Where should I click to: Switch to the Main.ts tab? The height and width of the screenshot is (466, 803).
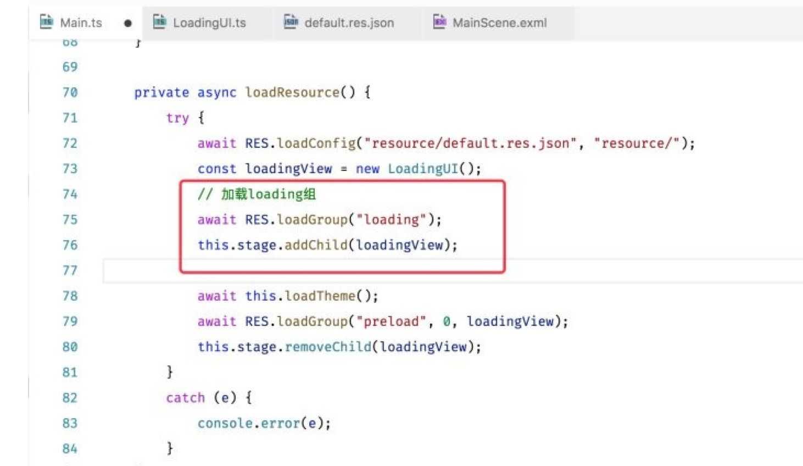click(81, 23)
